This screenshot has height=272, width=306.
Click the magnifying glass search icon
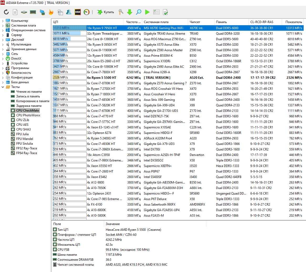pos(139,12)
